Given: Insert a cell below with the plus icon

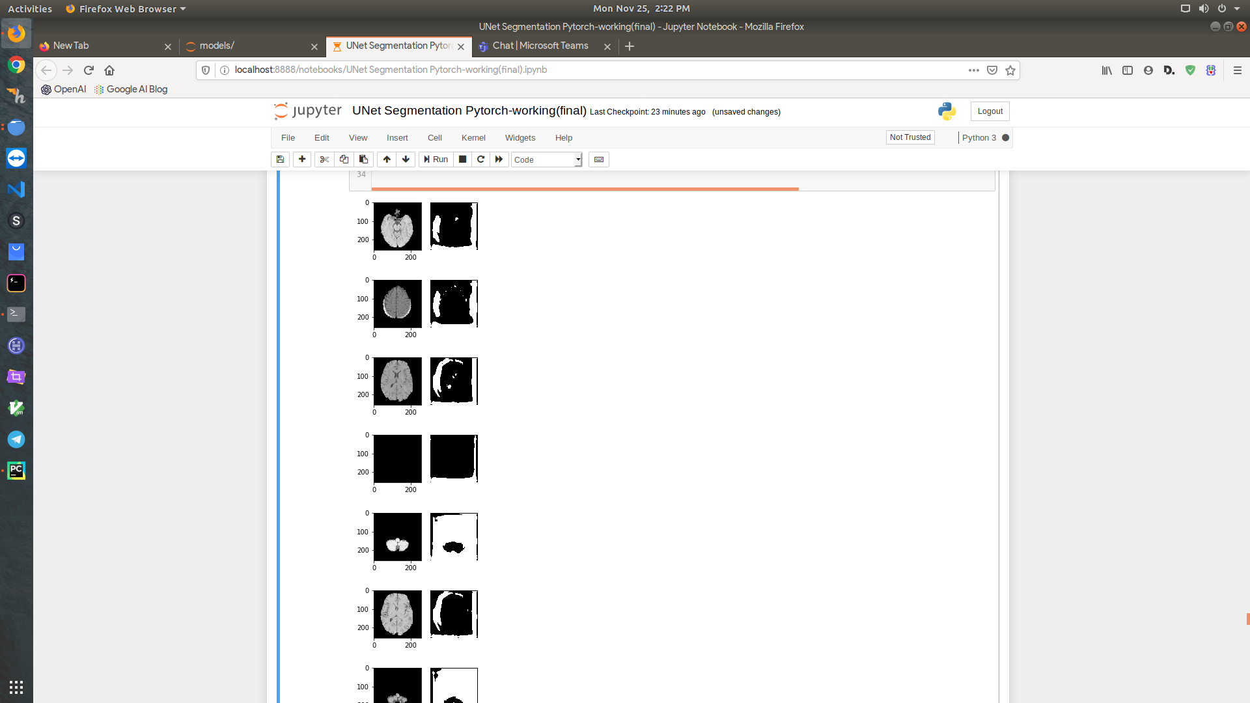Looking at the screenshot, I should point(302,159).
